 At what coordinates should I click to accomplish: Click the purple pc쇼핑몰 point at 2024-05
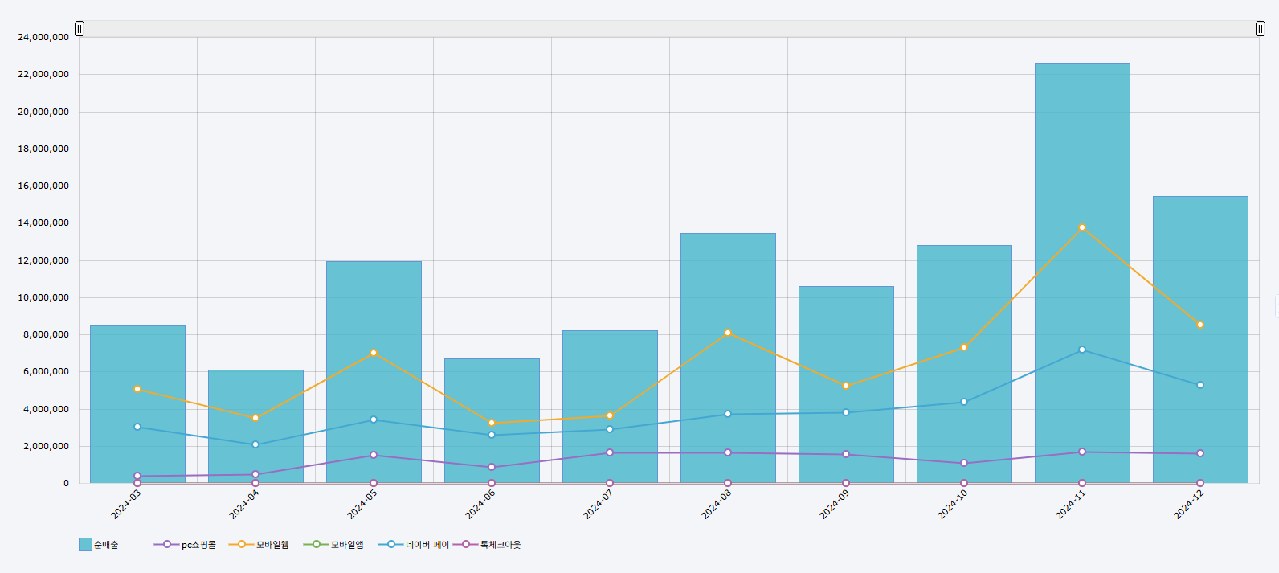point(374,455)
